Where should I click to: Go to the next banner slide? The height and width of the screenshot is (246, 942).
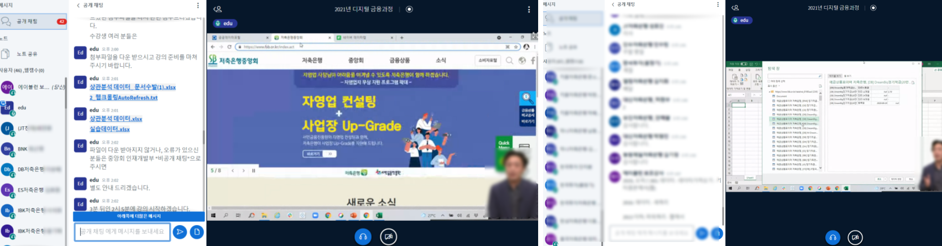pyautogui.click(x=243, y=171)
